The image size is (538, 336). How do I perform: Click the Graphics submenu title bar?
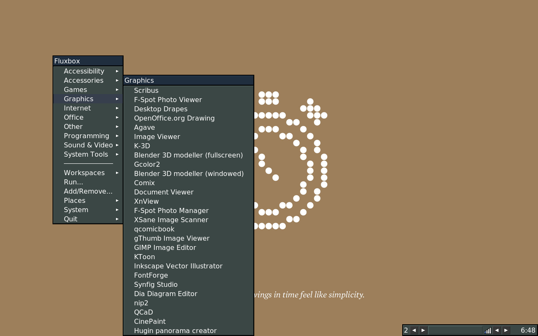188,80
